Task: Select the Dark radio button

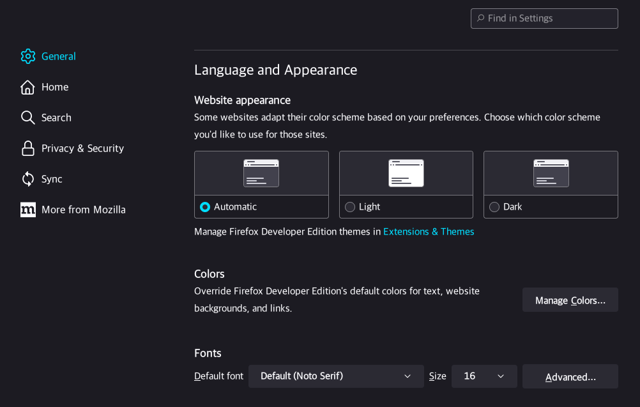Action: click(494, 207)
